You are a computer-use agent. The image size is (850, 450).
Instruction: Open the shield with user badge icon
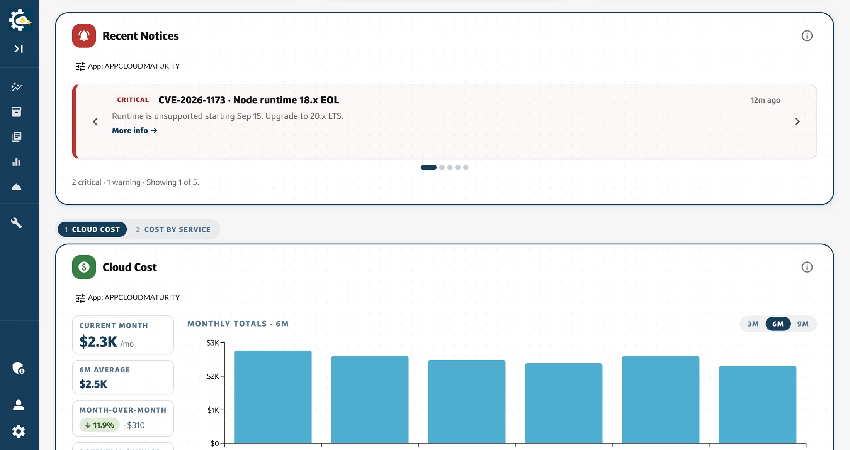pos(19,368)
